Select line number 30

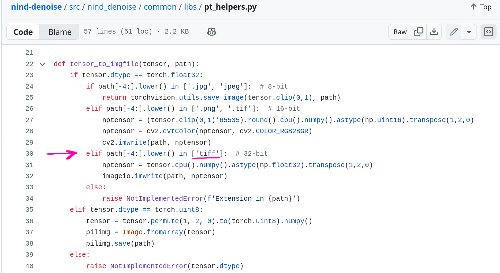pos(29,154)
